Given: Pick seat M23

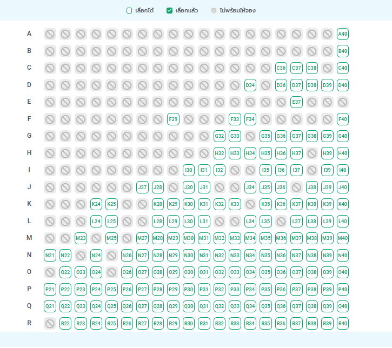Looking at the screenshot, I should [x=81, y=238].
